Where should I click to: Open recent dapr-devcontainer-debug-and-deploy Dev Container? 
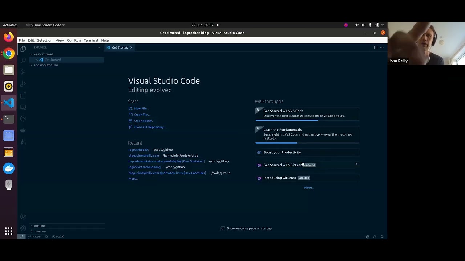pos(166,161)
